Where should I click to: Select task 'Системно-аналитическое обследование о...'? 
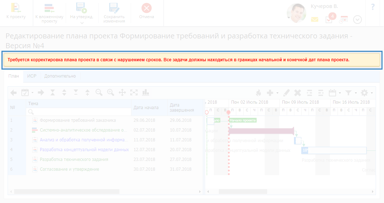tap(83, 130)
